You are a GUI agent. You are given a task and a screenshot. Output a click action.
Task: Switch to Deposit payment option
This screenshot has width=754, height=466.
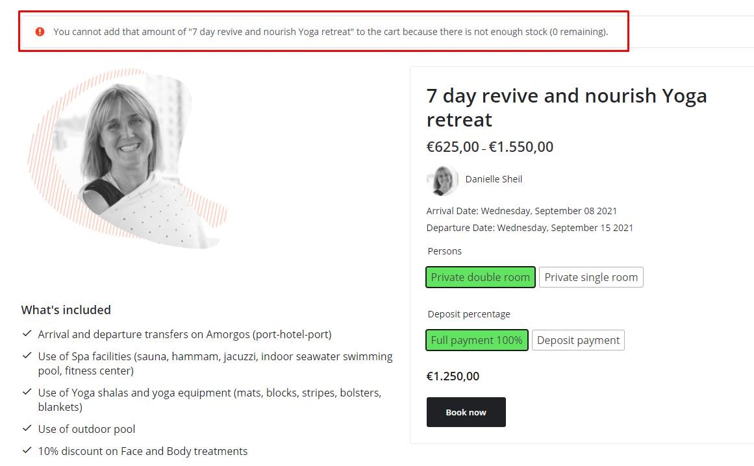578,340
